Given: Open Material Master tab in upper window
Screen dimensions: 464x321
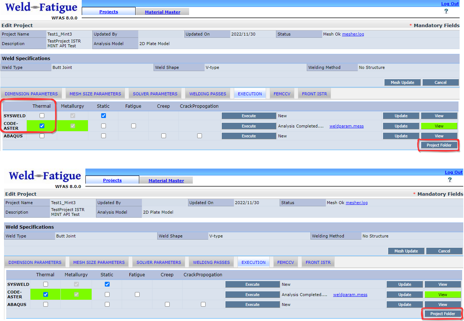Looking at the screenshot, I should 162,12.
